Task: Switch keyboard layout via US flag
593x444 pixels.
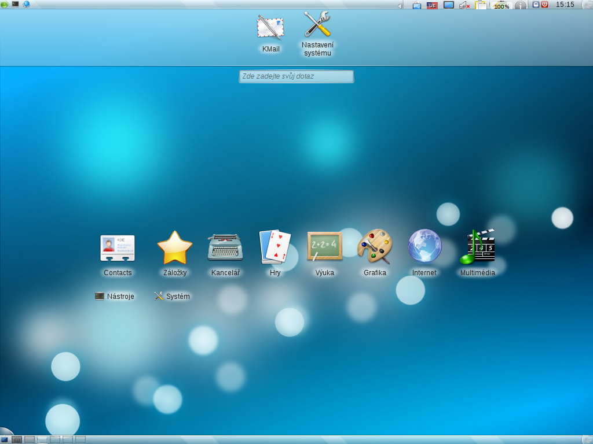Action: [432, 5]
